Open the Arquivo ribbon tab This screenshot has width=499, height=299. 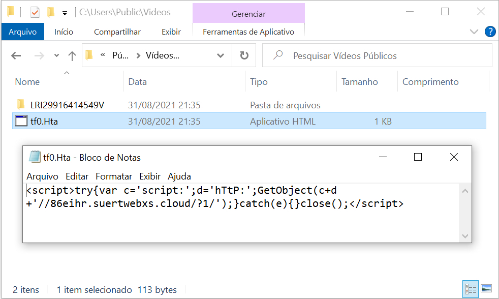[x=22, y=32]
